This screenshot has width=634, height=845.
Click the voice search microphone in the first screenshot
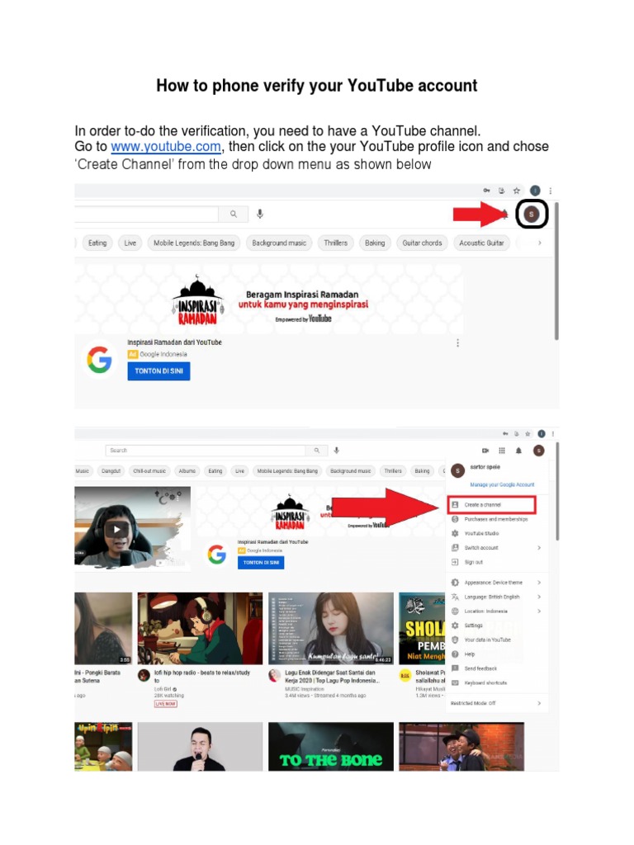click(x=260, y=214)
